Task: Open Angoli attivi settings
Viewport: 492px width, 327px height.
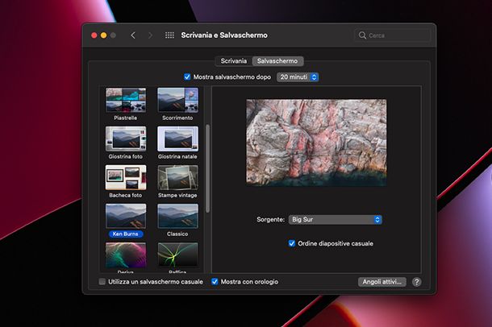Action: click(382, 282)
